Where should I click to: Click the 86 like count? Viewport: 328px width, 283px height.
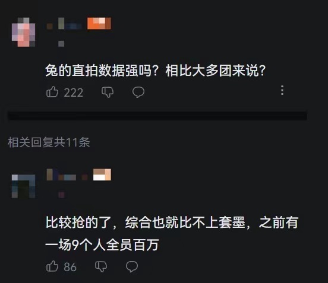70,267
